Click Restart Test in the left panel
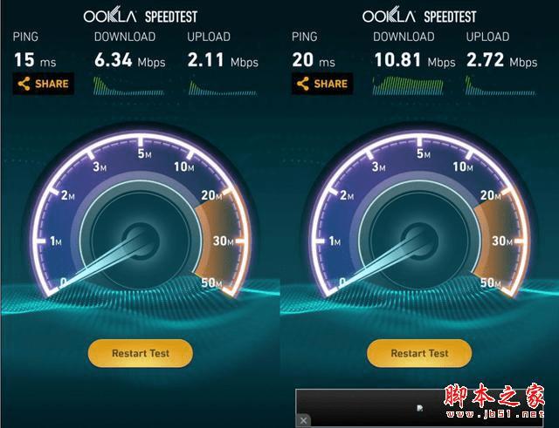This screenshot has height=428, width=559. click(141, 353)
